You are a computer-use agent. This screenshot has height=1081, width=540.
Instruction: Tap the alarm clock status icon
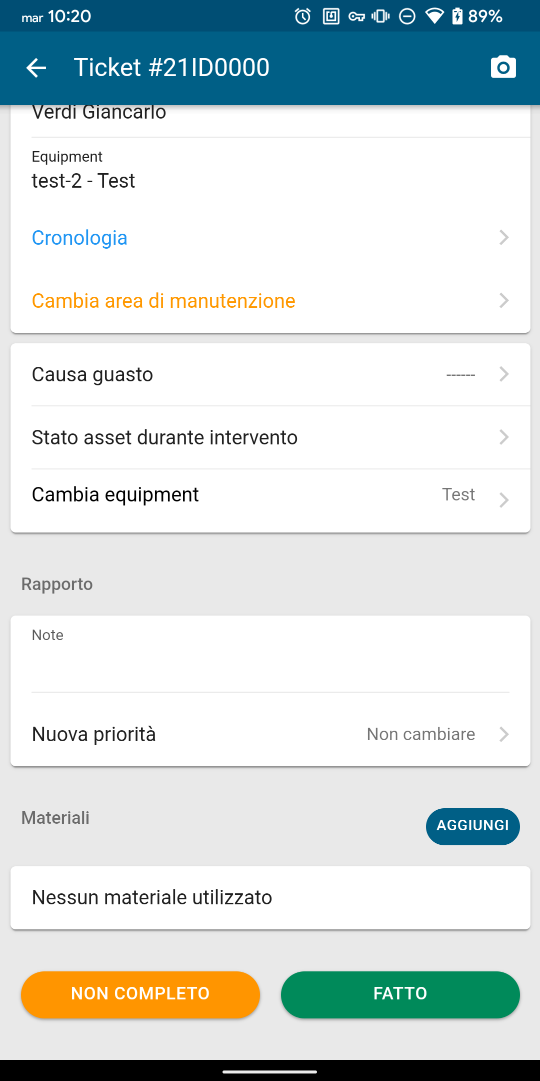pos(302,17)
